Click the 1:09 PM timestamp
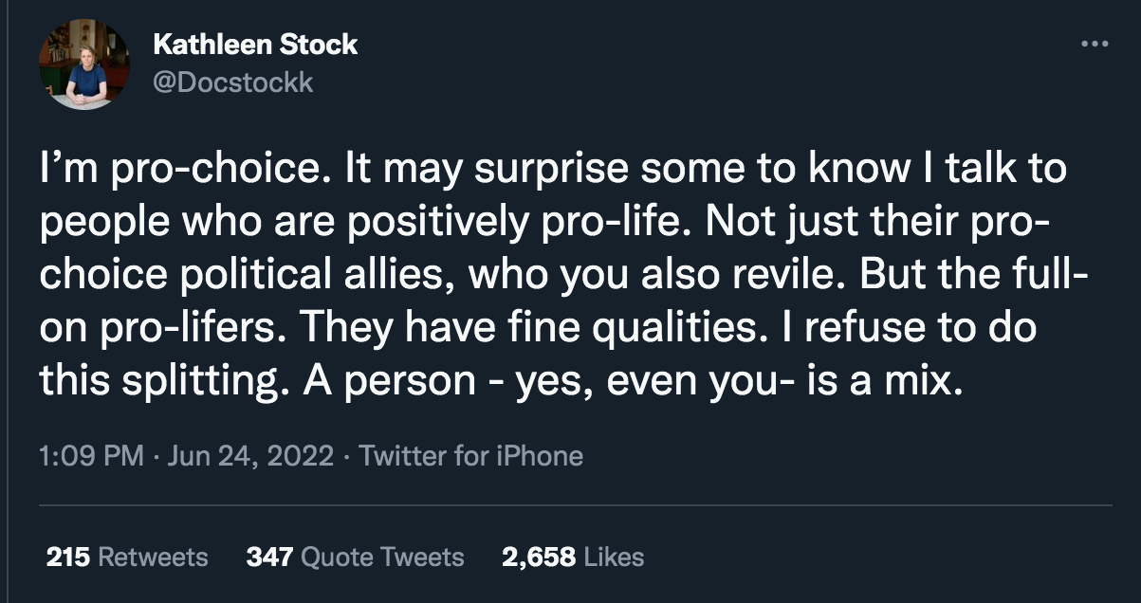The image size is (1141, 603). (90, 456)
